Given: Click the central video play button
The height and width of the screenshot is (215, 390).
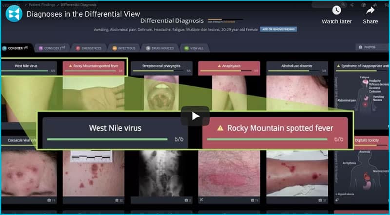Looking at the screenshot, I should (x=195, y=116).
